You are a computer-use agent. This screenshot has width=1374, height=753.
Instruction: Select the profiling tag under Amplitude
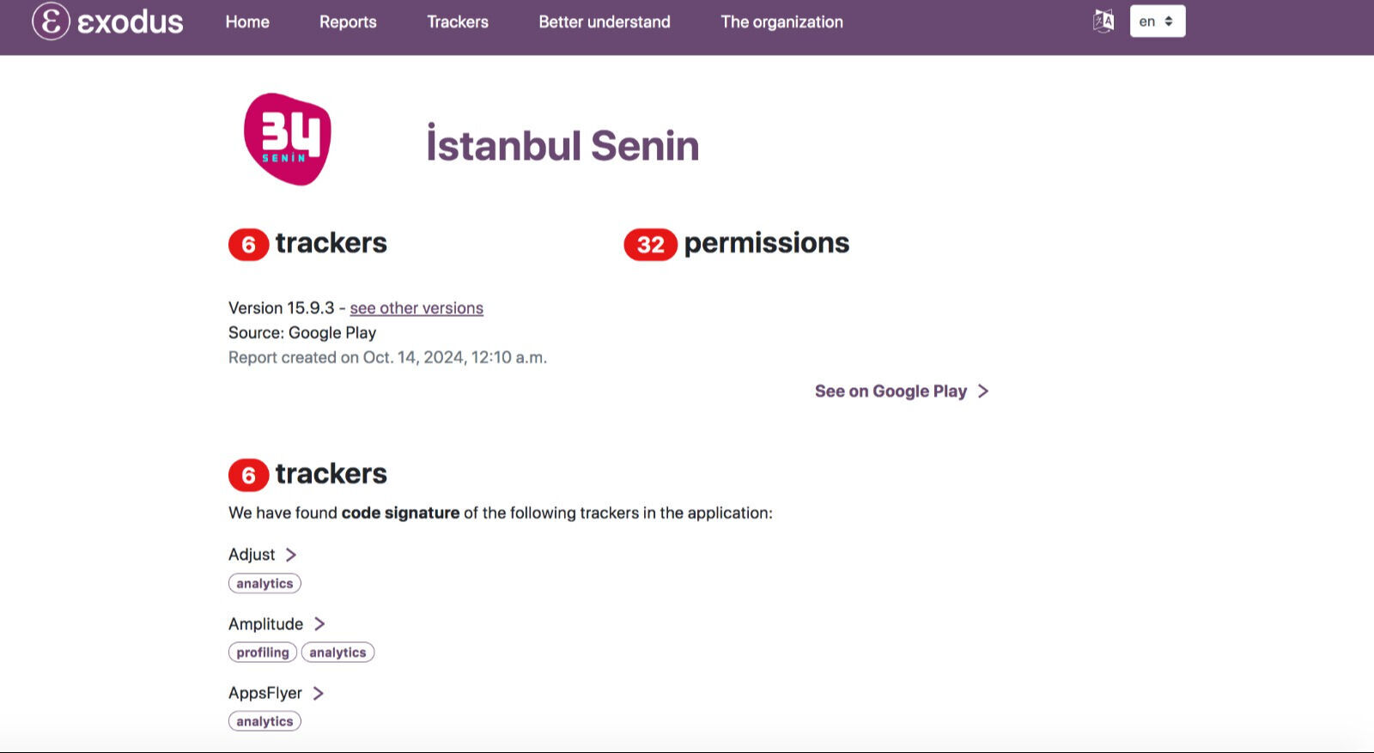[x=263, y=653]
